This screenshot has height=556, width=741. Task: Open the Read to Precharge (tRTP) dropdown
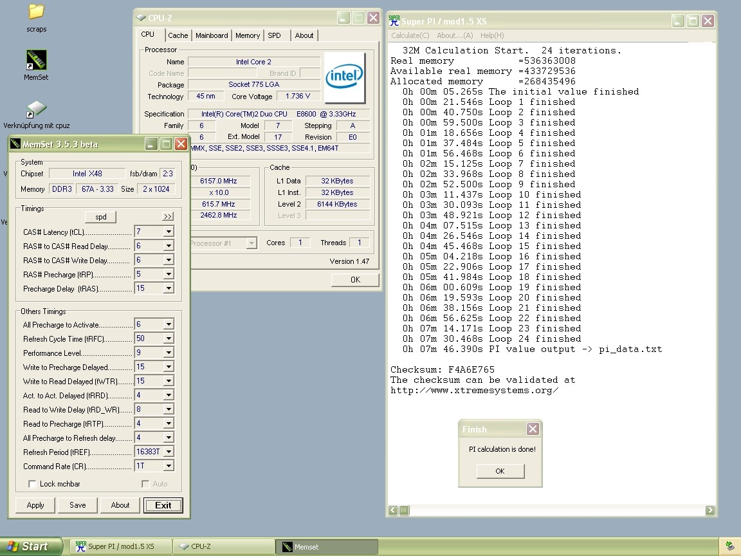point(169,423)
